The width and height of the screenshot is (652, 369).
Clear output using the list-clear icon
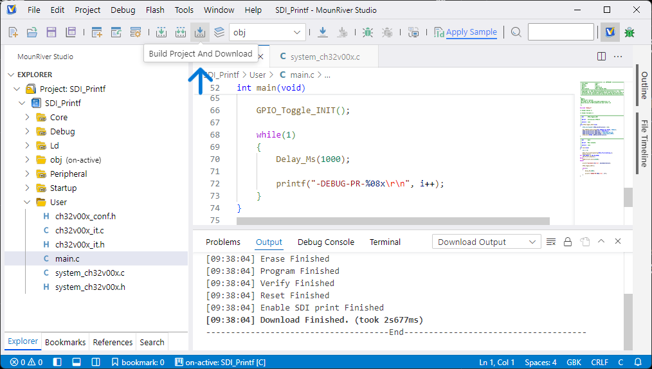[551, 242]
